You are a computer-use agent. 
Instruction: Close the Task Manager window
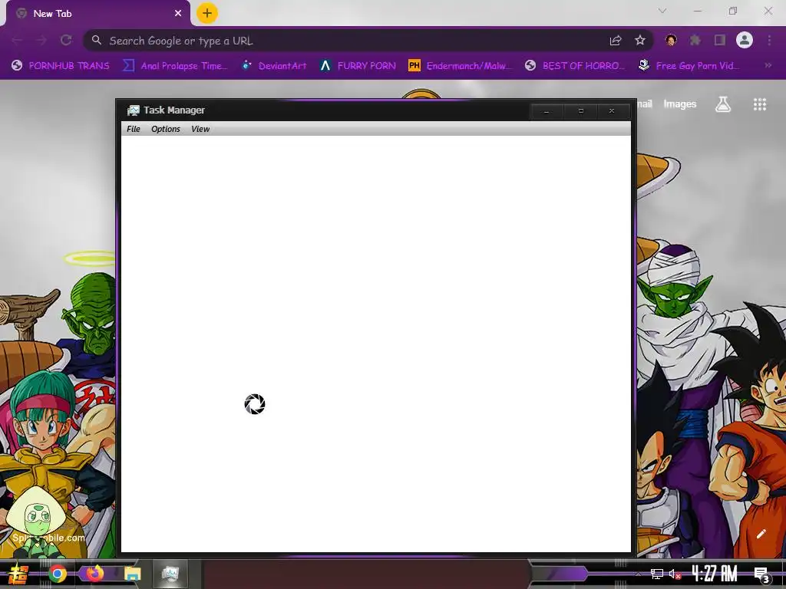(612, 111)
